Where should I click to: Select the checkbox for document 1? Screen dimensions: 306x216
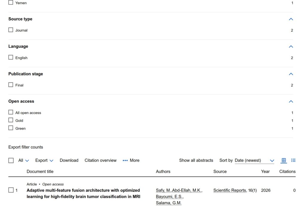click(11, 190)
